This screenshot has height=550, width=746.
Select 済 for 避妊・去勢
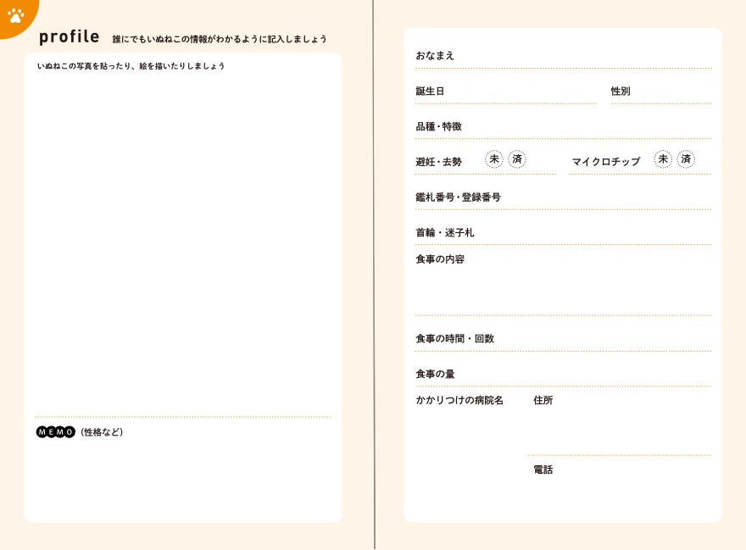(x=517, y=158)
